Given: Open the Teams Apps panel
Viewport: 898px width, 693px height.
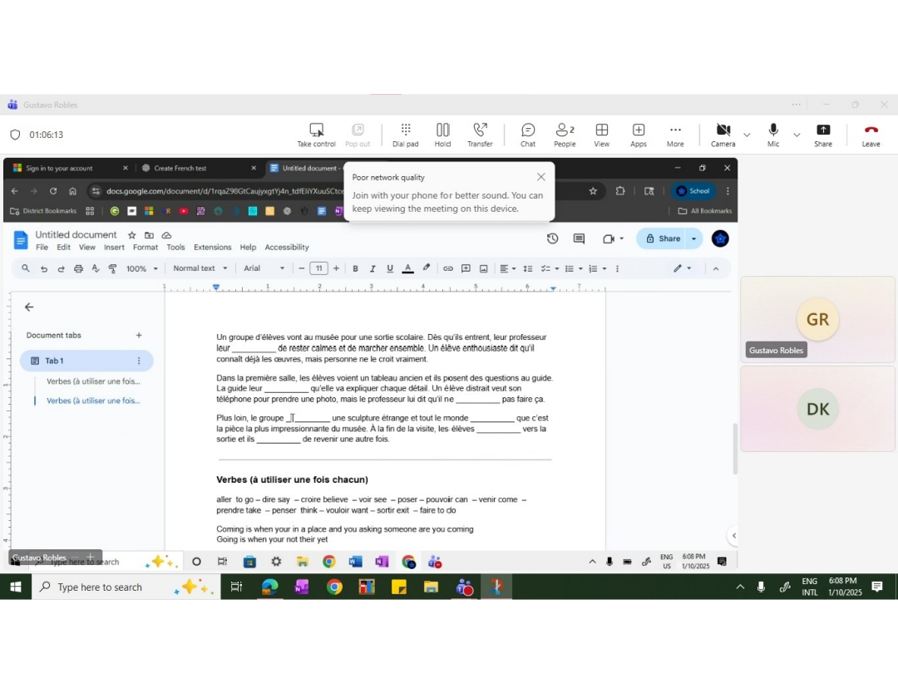Looking at the screenshot, I should 639,135.
